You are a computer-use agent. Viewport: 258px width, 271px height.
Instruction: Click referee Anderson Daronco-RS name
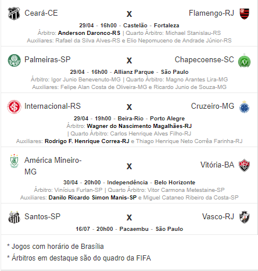coord(89,33)
